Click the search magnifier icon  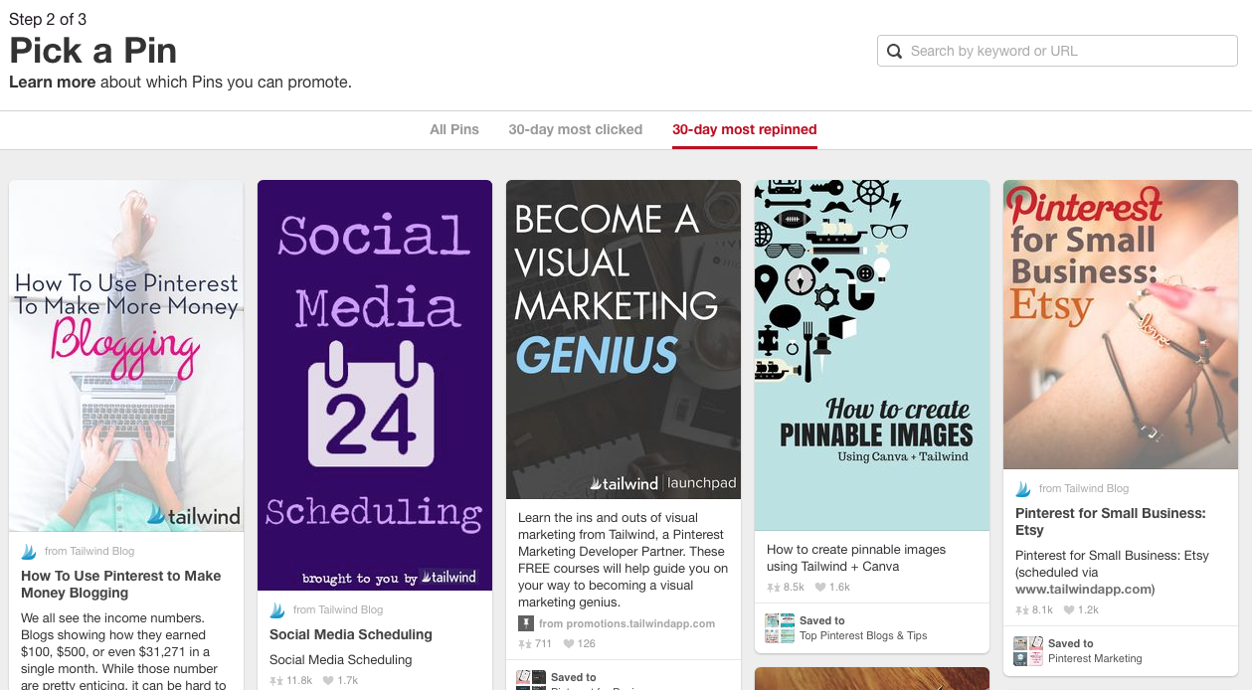(894, 51)
